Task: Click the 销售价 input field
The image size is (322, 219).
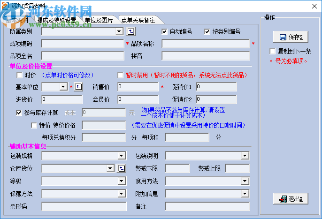Action: pyautogui.click(x=138, y=87)
